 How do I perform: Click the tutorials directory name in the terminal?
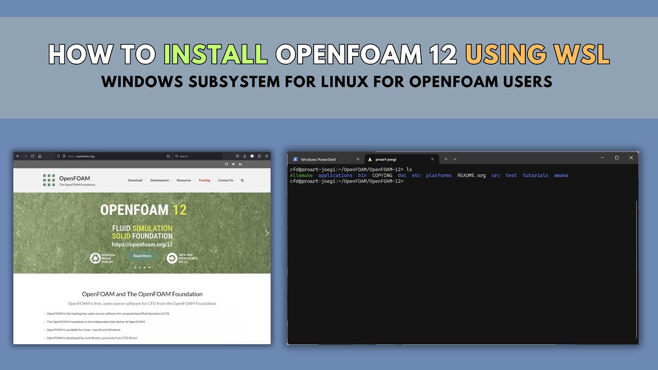point(536,176)
